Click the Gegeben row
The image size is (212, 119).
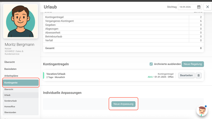coord(123,25)
